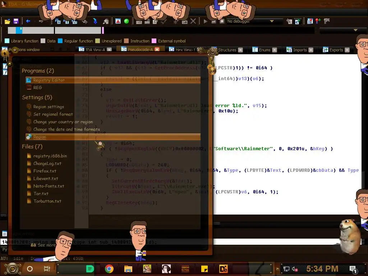
Task: Click the Save floppy disk icon
Action: (x=16, y=21)
